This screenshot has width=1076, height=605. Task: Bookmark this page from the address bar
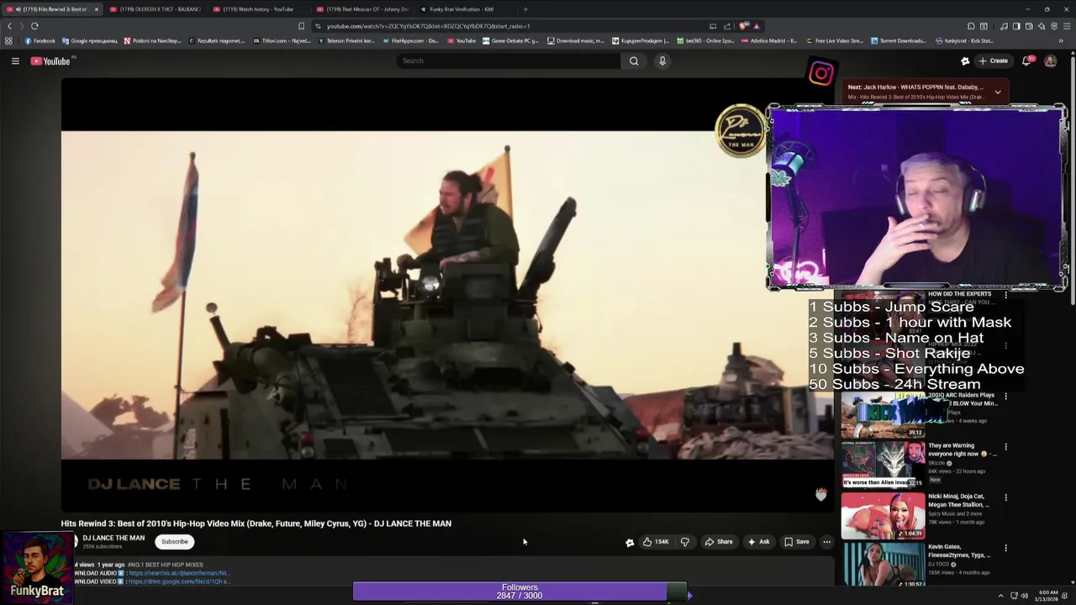click(301, 26)
